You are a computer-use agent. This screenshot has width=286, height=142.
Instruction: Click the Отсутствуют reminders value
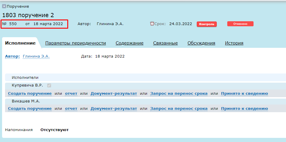point(55,130)
